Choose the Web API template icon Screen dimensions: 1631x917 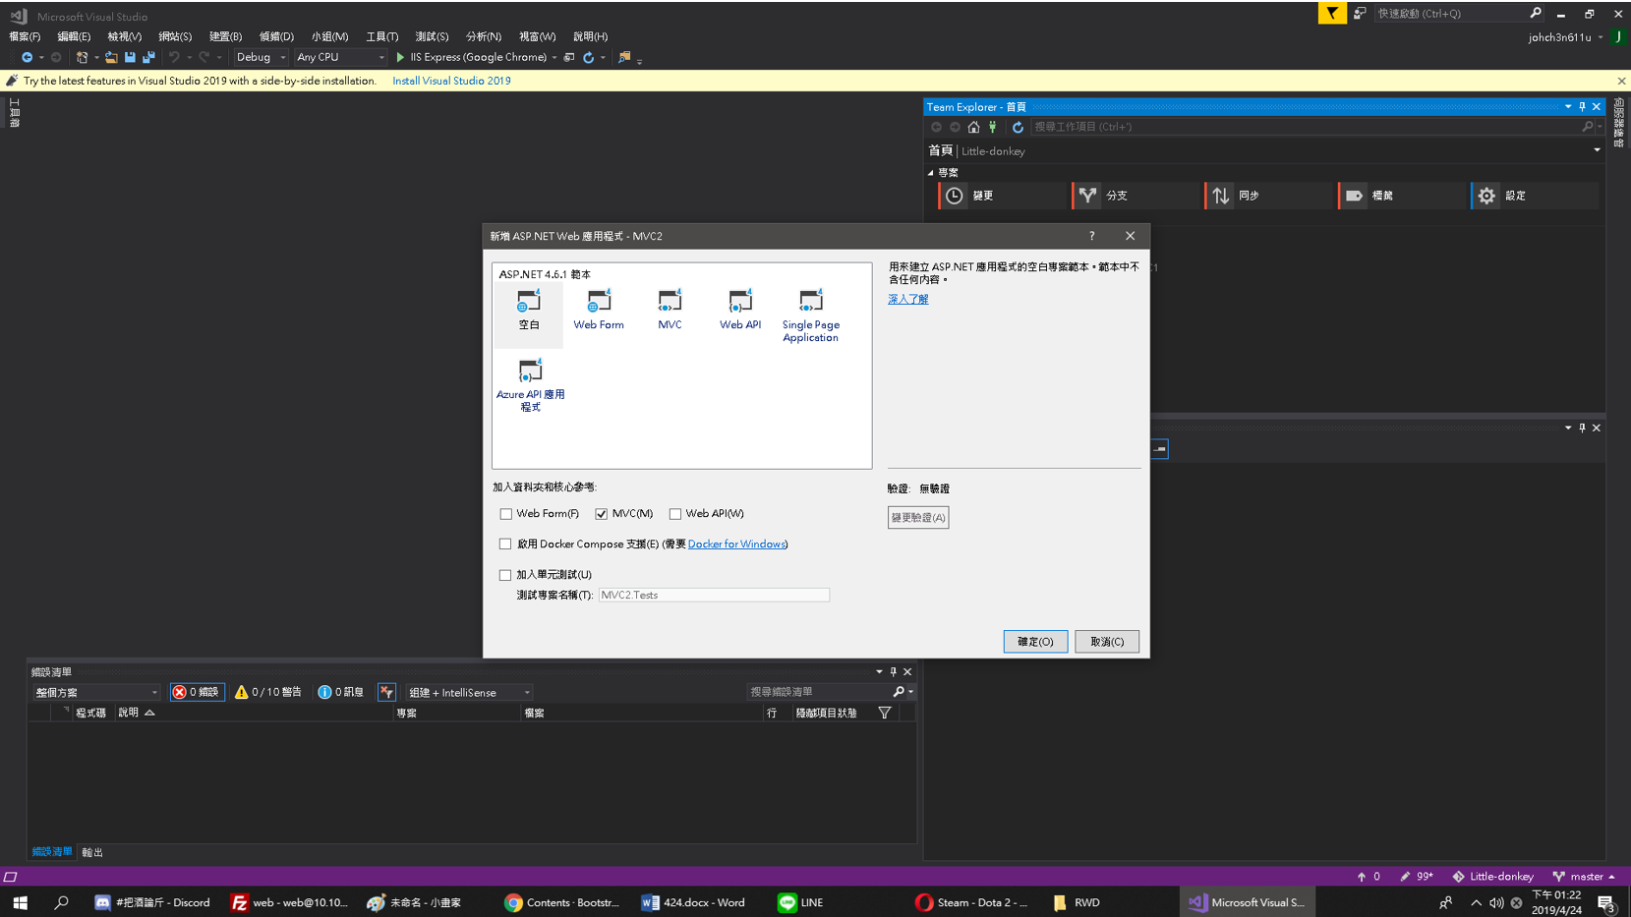click(x=739, y=300)
